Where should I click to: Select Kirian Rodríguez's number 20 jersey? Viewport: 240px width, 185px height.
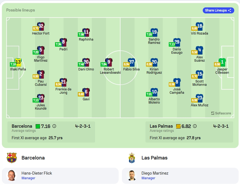pyautogui.click(x=154, y=62)
